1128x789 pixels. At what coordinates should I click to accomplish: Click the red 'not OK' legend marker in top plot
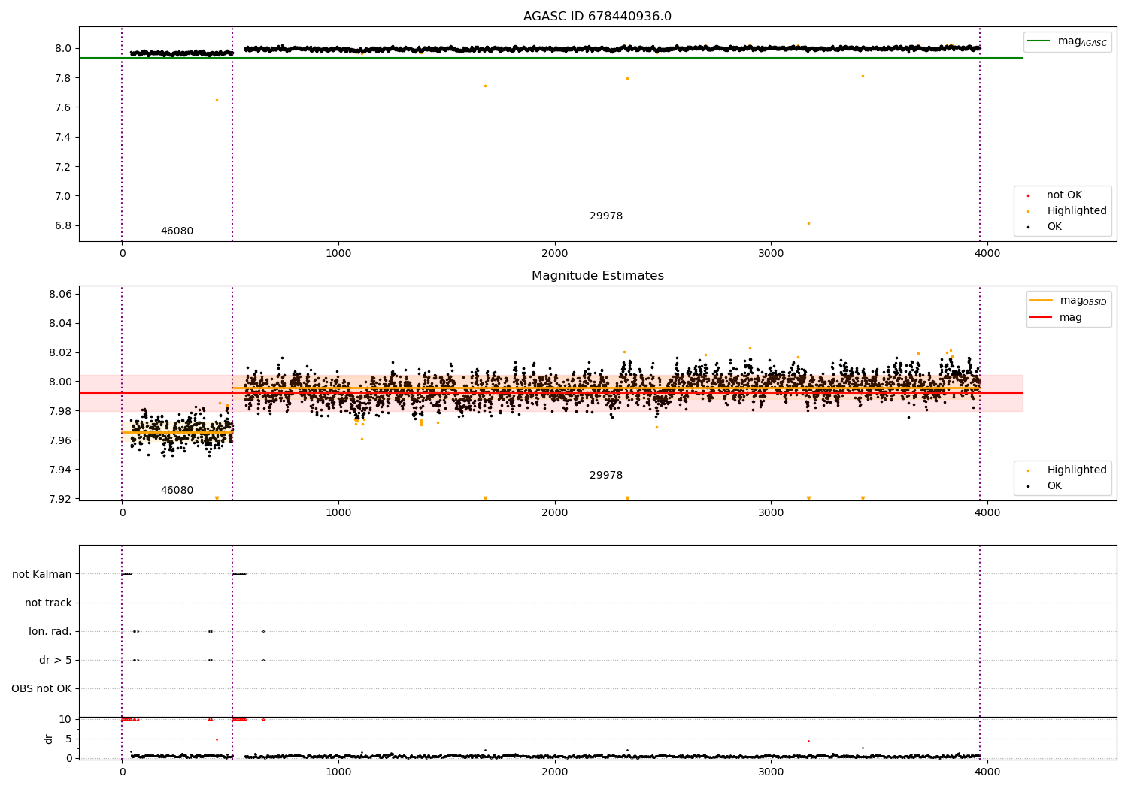pos(1028,195)
